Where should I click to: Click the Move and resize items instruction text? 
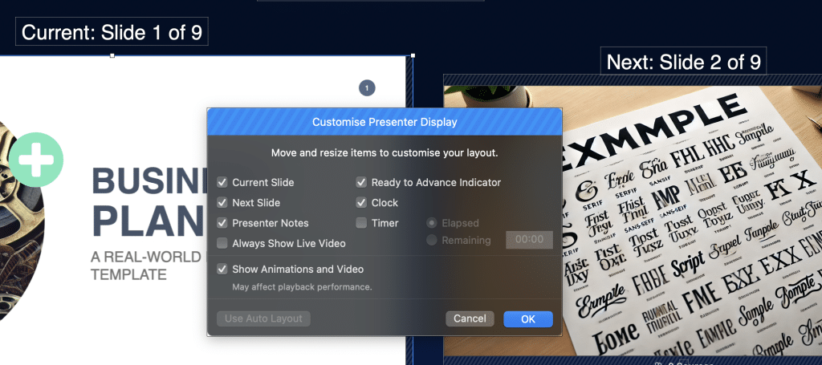click(385, 153)
